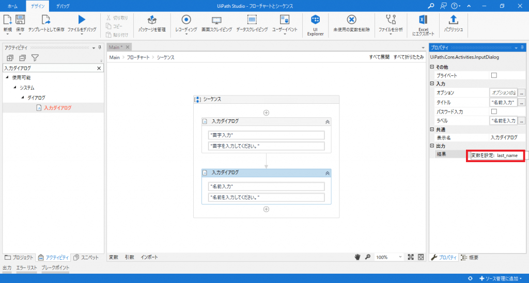The height and width of the screenshot is (283, 529).
Task: Click activities filter funnel icon
Action: pyautogui.click(x=35, y=58)
